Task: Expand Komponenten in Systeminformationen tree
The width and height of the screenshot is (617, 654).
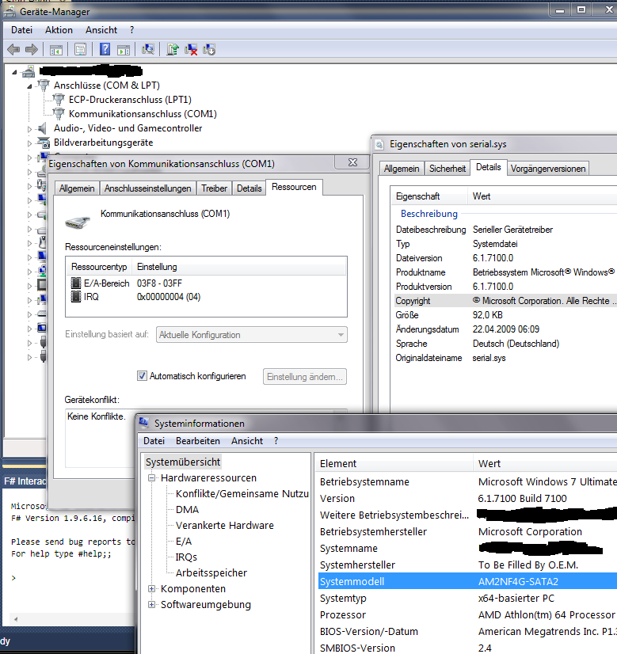Action: tap(152, 589)
